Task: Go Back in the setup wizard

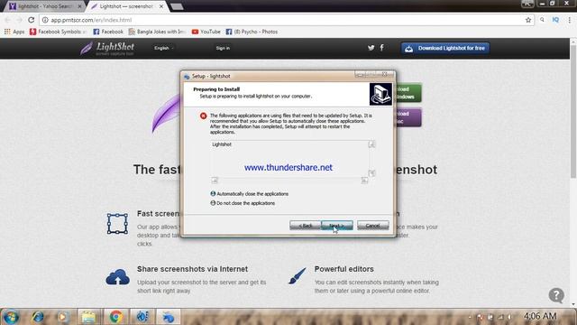Action: [305, 225]
